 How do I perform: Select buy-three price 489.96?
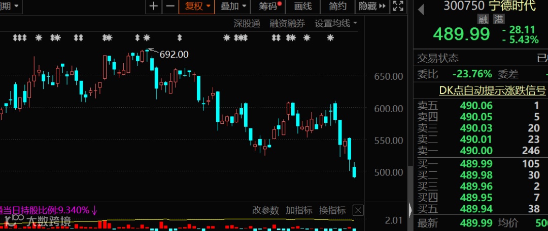click(x=476, y=186)
